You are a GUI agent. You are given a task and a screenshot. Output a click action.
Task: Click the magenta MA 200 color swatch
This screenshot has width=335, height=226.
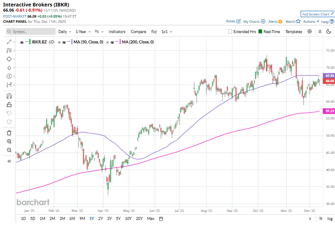[x=119, y=42]
